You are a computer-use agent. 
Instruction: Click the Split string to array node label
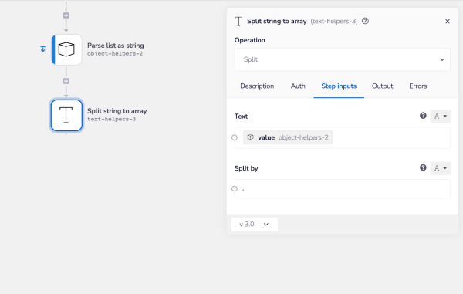[x=117, y=111]
